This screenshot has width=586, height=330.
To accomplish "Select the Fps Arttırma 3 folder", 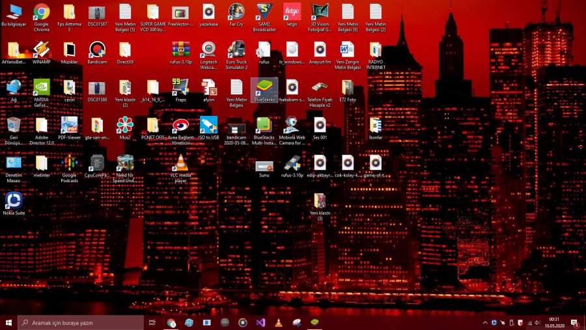I will point(69,18).
